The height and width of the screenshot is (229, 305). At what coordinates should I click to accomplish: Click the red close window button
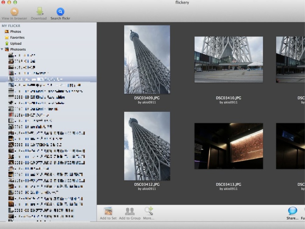coord(3,2)
